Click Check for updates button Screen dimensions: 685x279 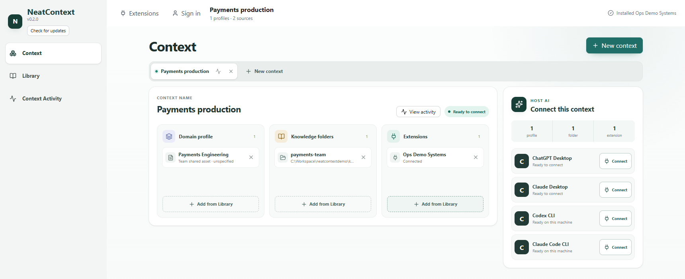pos(48,31)
